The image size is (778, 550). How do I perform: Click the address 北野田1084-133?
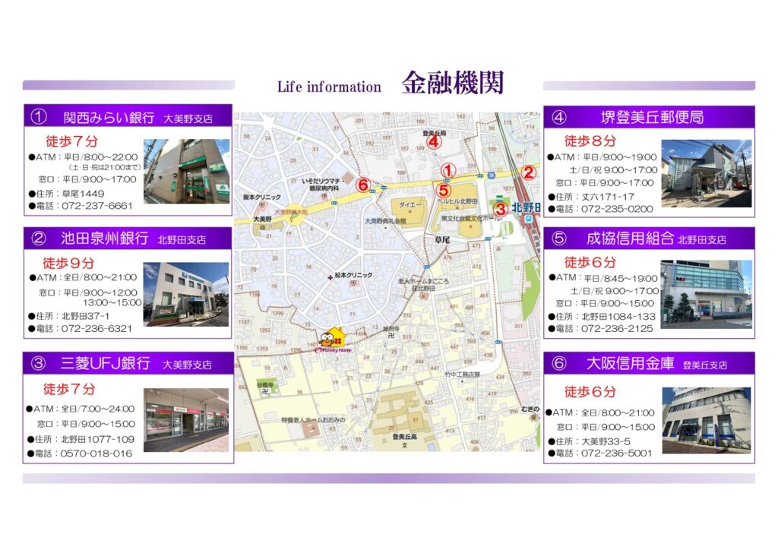[618, 317]
